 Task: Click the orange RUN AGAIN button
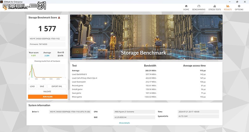click(48, 97)
